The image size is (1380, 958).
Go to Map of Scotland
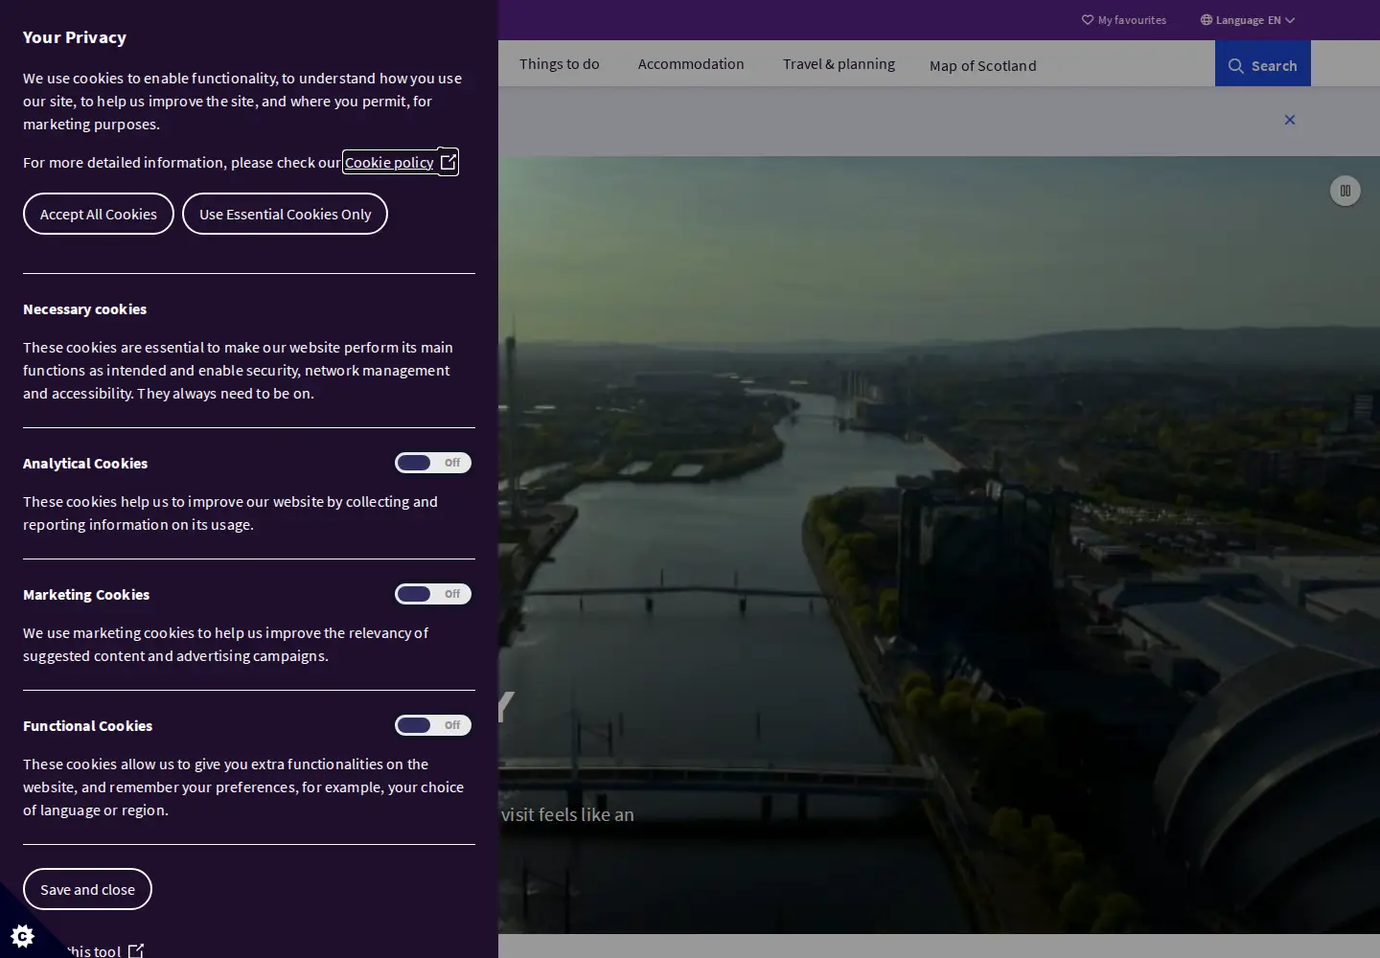coord(983,66)
